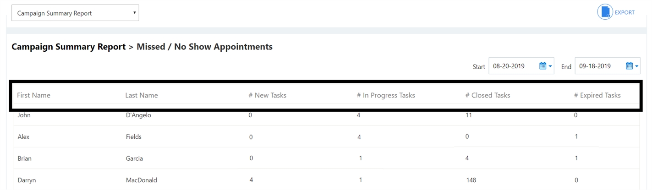Open the End date calendar icon
This screenshot has height=190, width=652.
[x=629, y=66]
